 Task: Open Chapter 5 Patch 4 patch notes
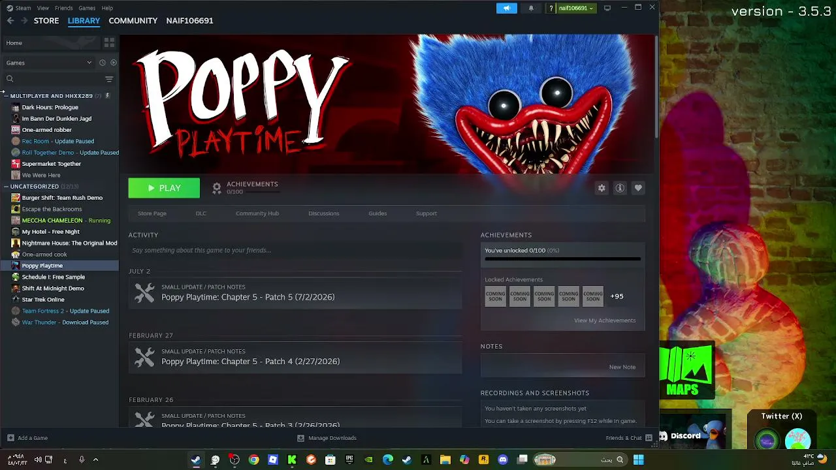[295, 357]
